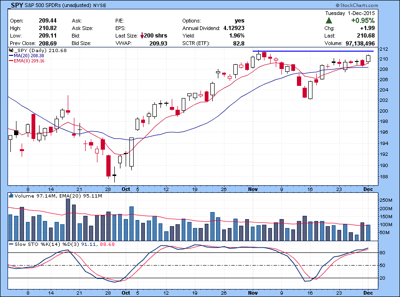The width and height of the screenshot is (400, 297).
Task: Click the blue horizontal resistance line near 212
Action: click(x=313, y=51)
